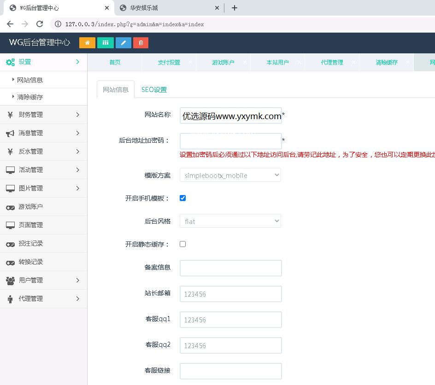Click the monitor icon beside 活动管理
This screenshot has height=385, width=435.
coord(10,170)
